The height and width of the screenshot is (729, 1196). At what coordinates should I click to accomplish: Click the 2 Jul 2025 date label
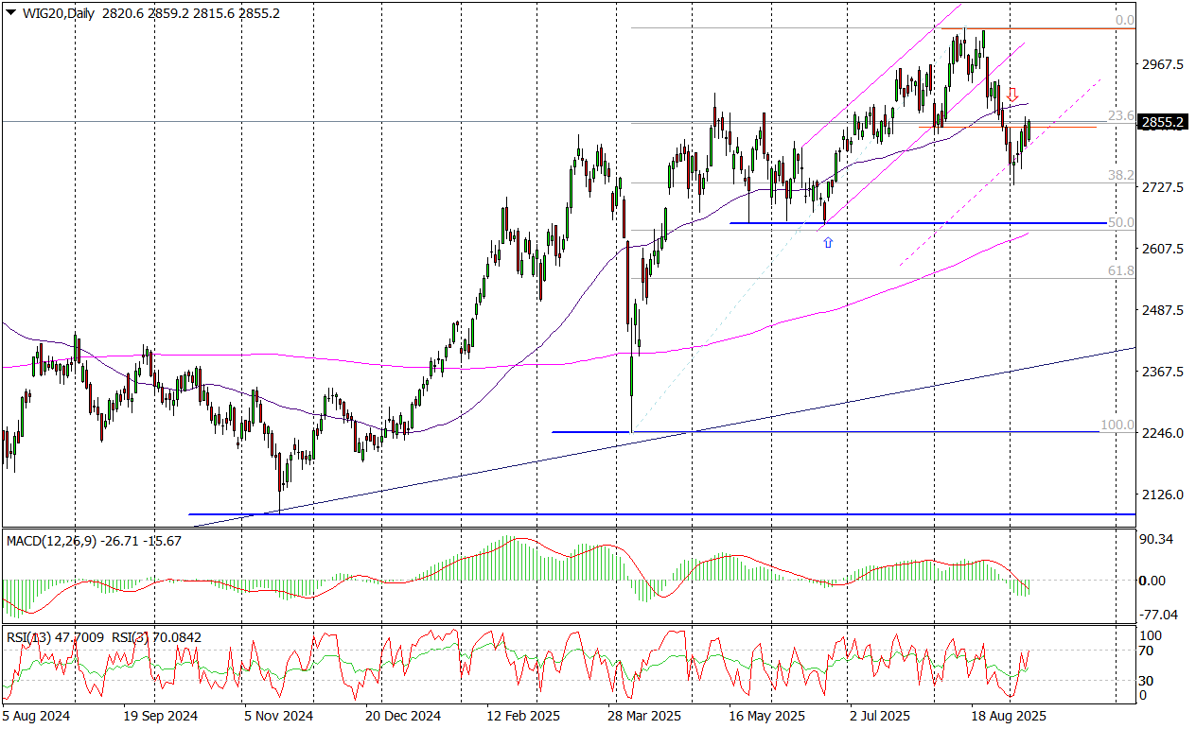point(882,717)
